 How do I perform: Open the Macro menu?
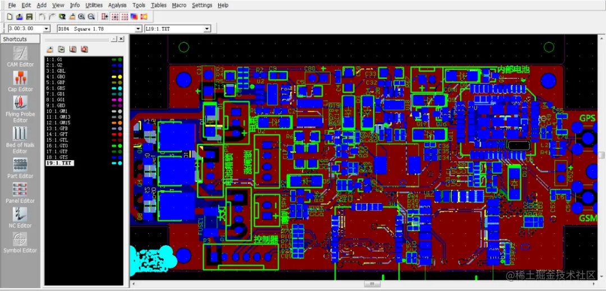pyautogui.click(x=179, y=6)
